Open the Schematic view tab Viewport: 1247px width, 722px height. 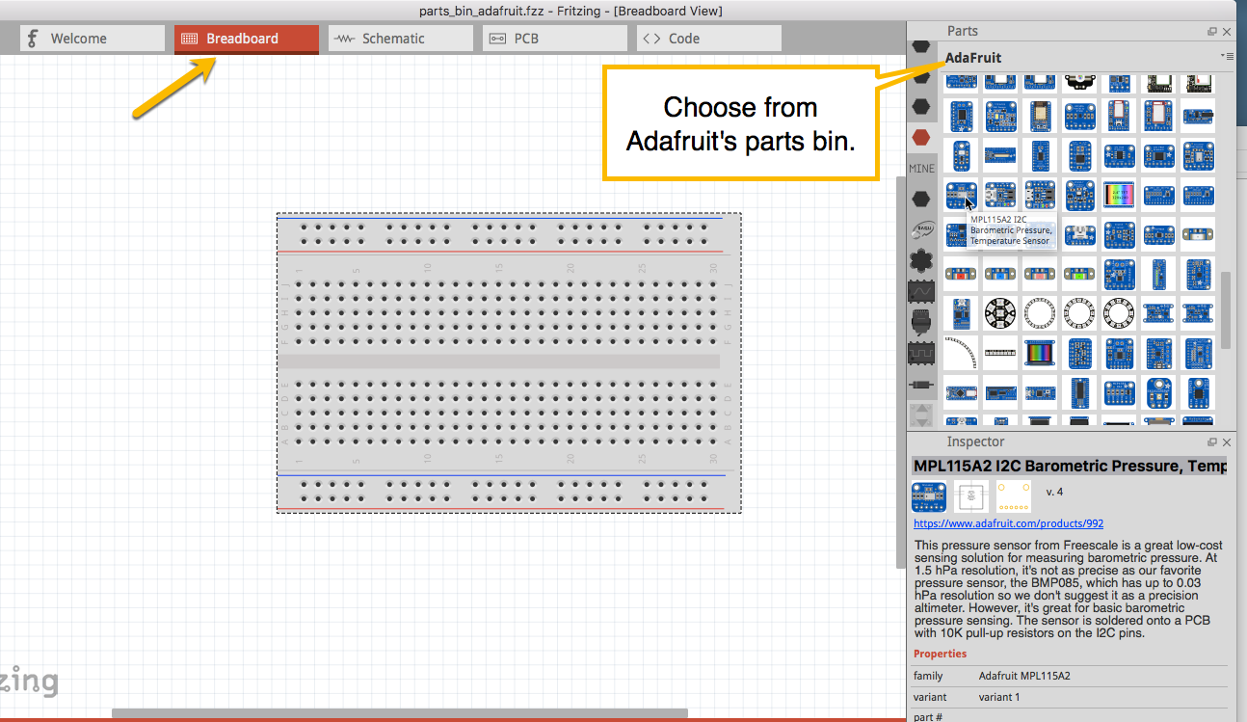pyautogui.click(x=401, y=39)
